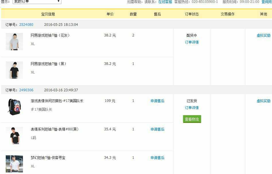Click 申请售后 for 梦幻短袖T恤-侠客寻宝
This screenshot has width=272, height=174.
coord(157,158)
